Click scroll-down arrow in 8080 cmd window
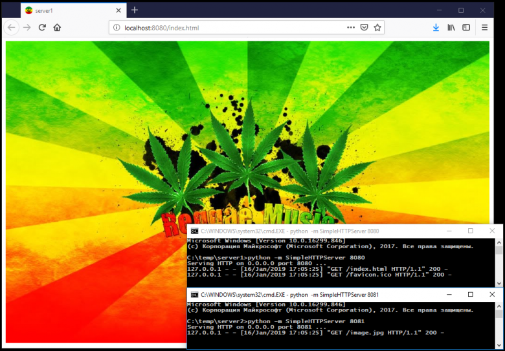 point(499,283)
